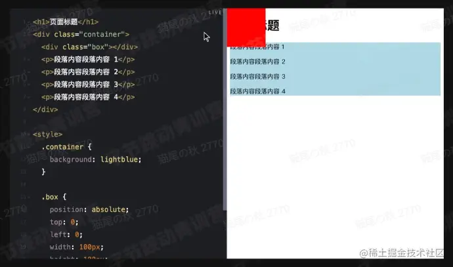Place cursor on the h1 页面标题 code line
This screenshot has height=267, width=453.
(x=66, y=22)
